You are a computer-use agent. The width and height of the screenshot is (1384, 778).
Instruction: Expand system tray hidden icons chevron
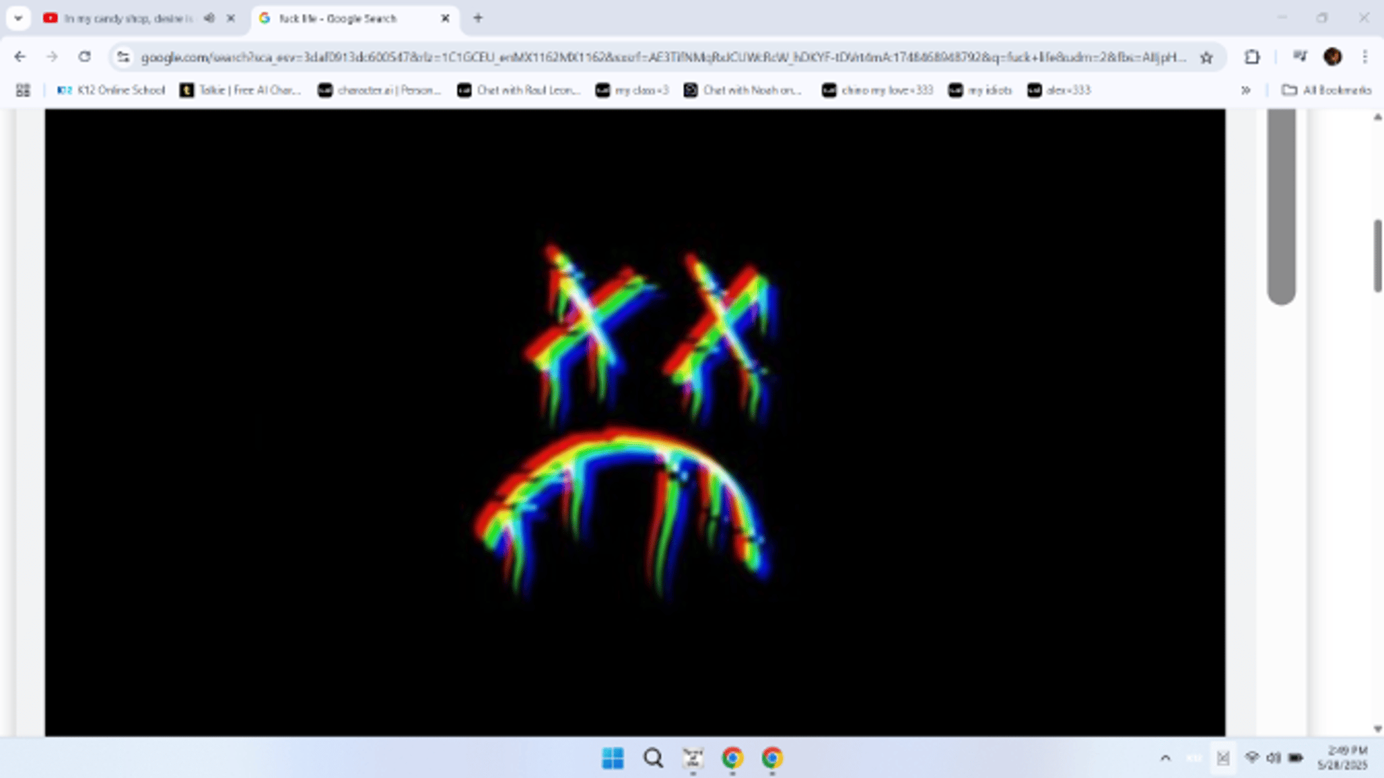[x=1165, y=758]
